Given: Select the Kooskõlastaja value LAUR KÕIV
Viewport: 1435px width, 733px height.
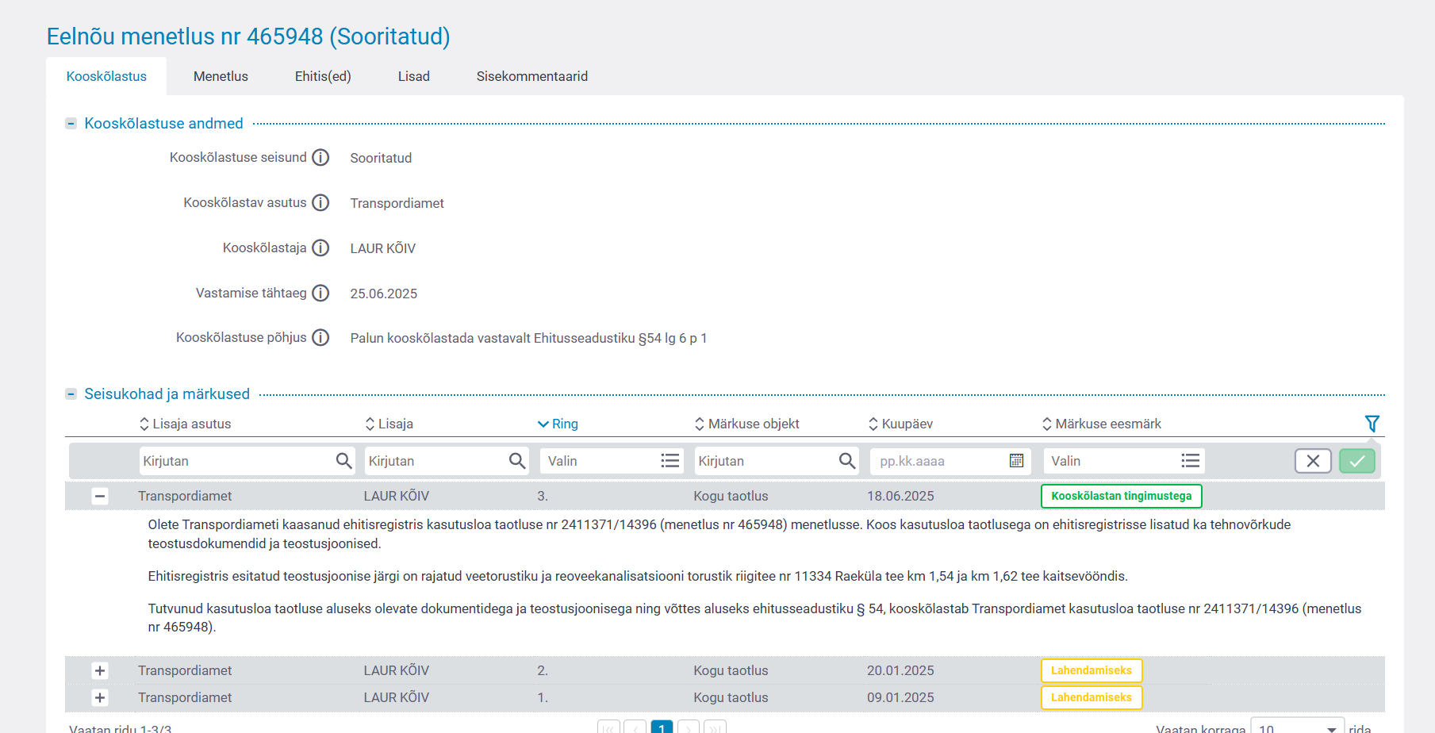Looking at the screenshot, I should [x=383, y=248].
